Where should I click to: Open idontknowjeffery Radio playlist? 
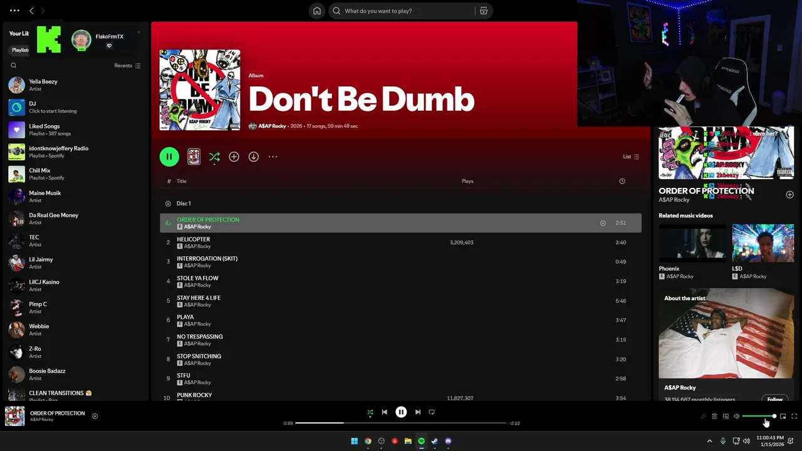pyautogui.click(x=75, y=152)
